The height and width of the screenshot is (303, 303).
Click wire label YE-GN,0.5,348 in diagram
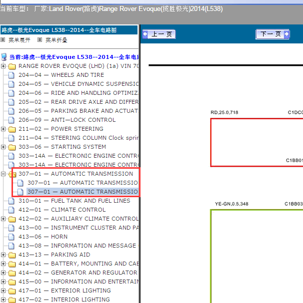(231, 204)
